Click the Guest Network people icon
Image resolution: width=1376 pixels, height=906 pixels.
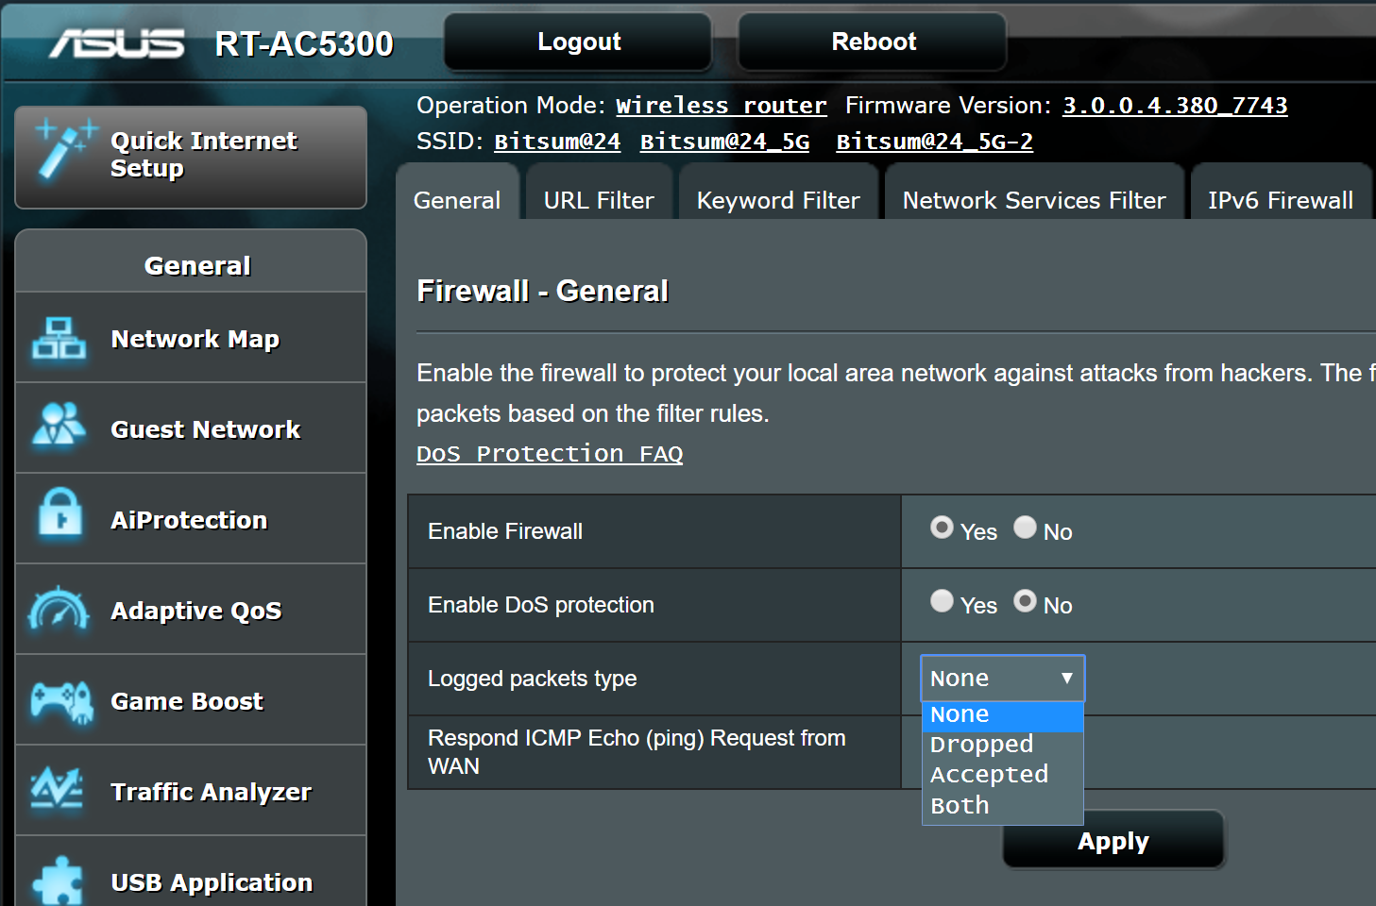coord(59,425)
